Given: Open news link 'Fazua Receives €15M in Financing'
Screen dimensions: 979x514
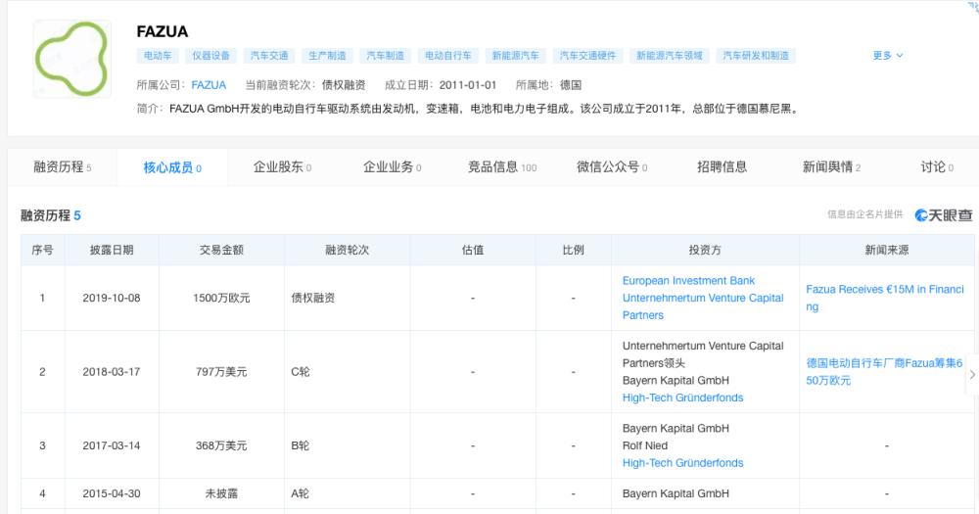Looking at the screenshot, I should (x=885, y=298).
